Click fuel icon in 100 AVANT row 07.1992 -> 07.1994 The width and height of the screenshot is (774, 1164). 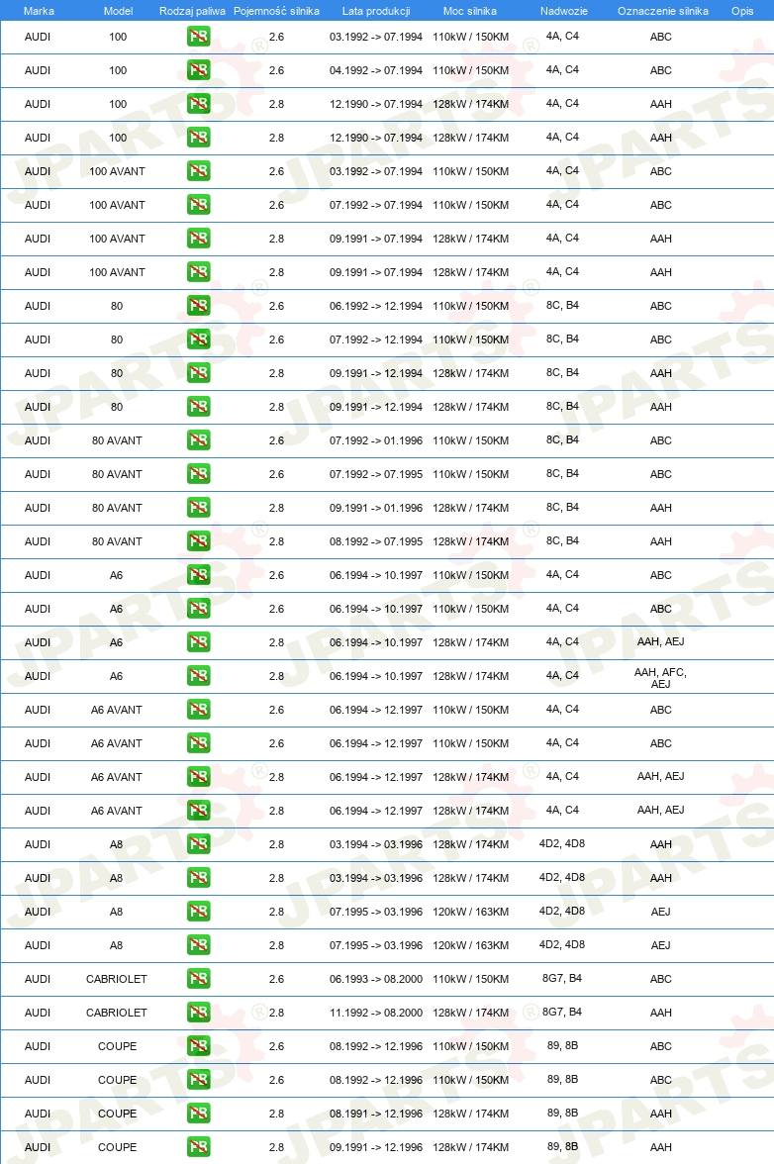198,204
